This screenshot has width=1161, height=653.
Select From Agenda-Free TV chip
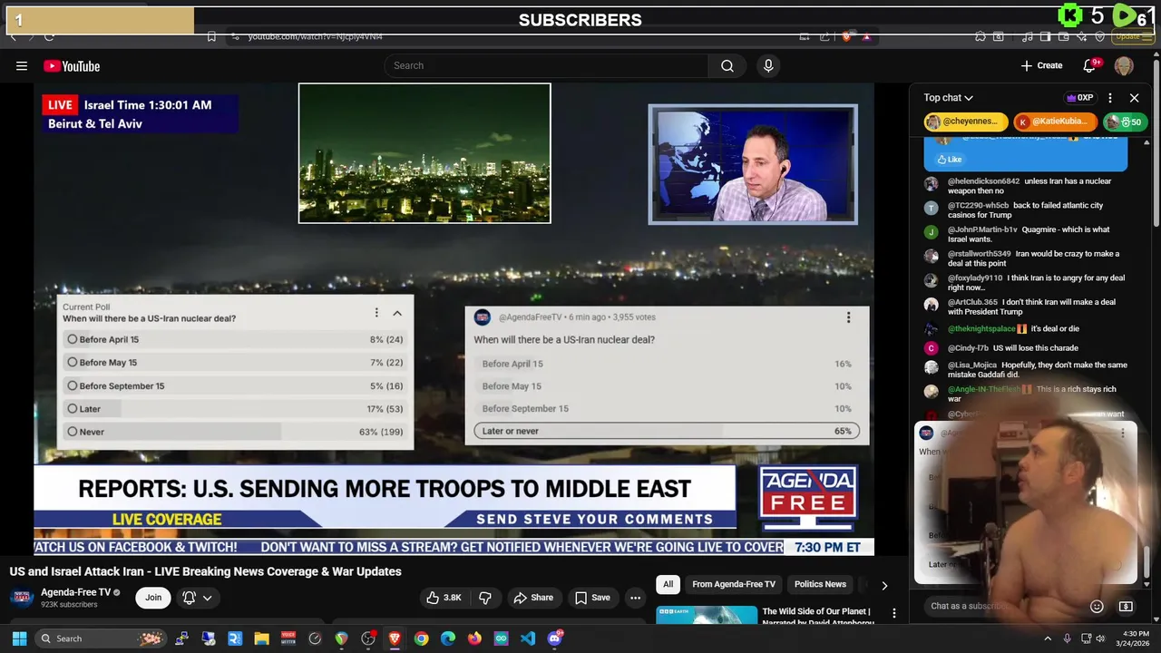(x=734, y=584)
